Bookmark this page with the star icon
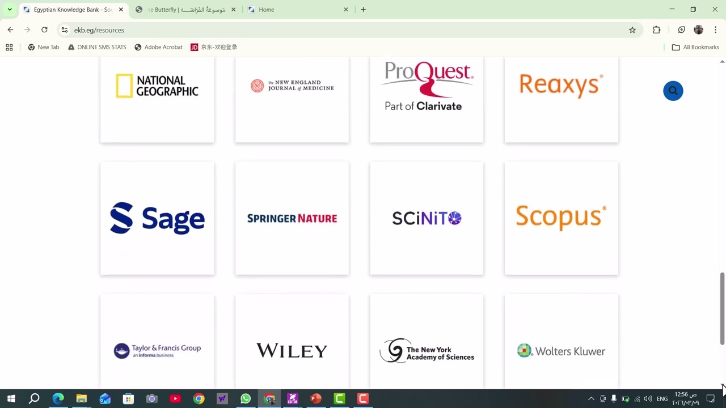Screen dimensions: 726x408 pos(632,30)
